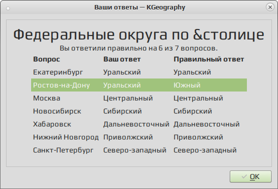The image size is (278, 189).
Task: Click the window menu dot in title bar
Action: 8,8
